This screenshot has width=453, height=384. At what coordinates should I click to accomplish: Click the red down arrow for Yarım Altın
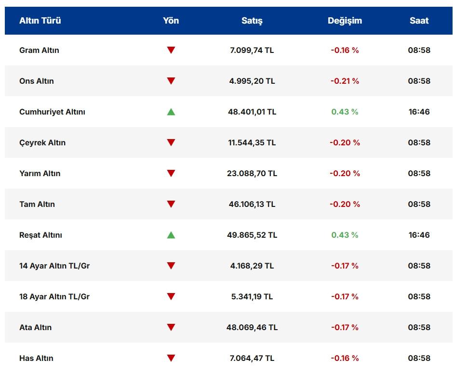point(171,173)
